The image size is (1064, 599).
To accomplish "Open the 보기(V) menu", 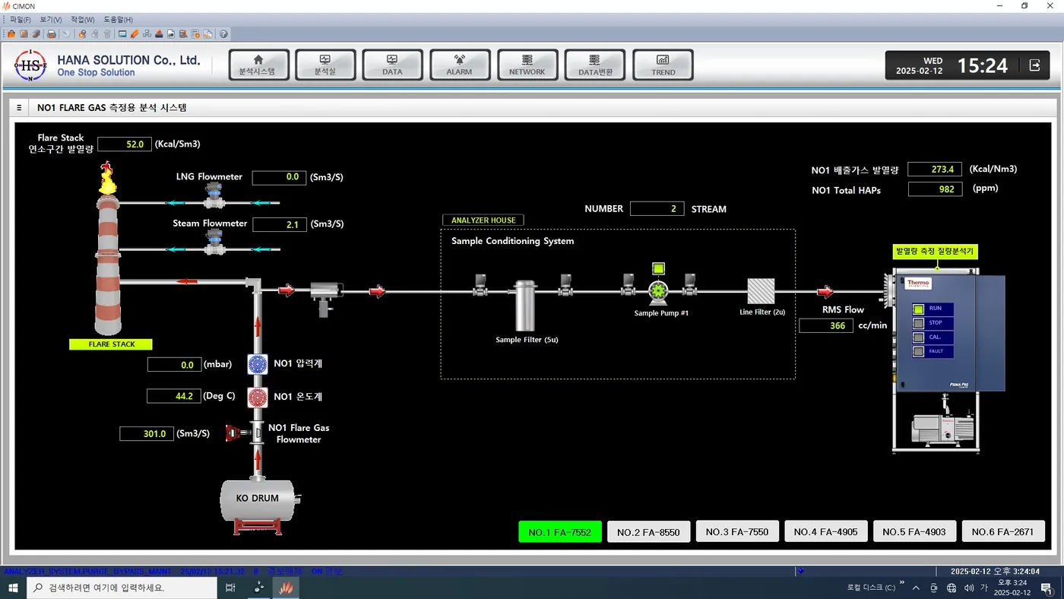I will [51, 19].
